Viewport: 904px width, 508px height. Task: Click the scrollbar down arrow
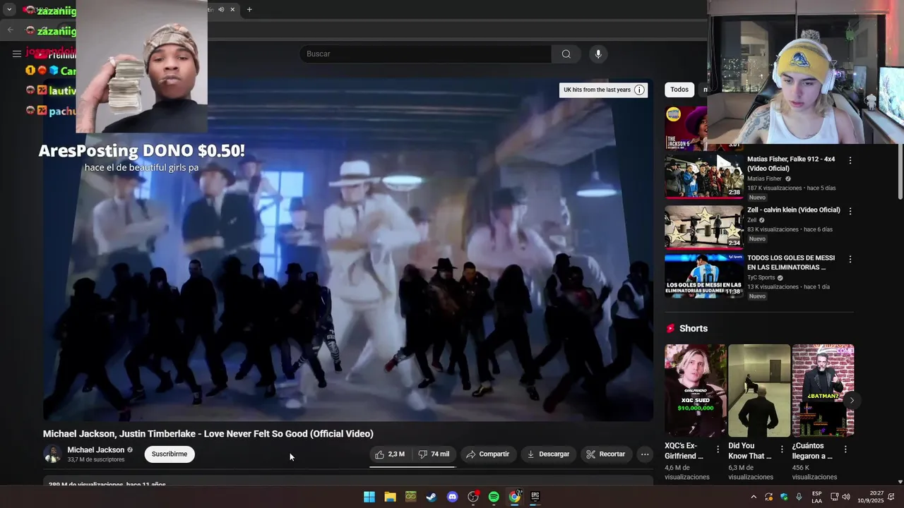coord(900,481)
